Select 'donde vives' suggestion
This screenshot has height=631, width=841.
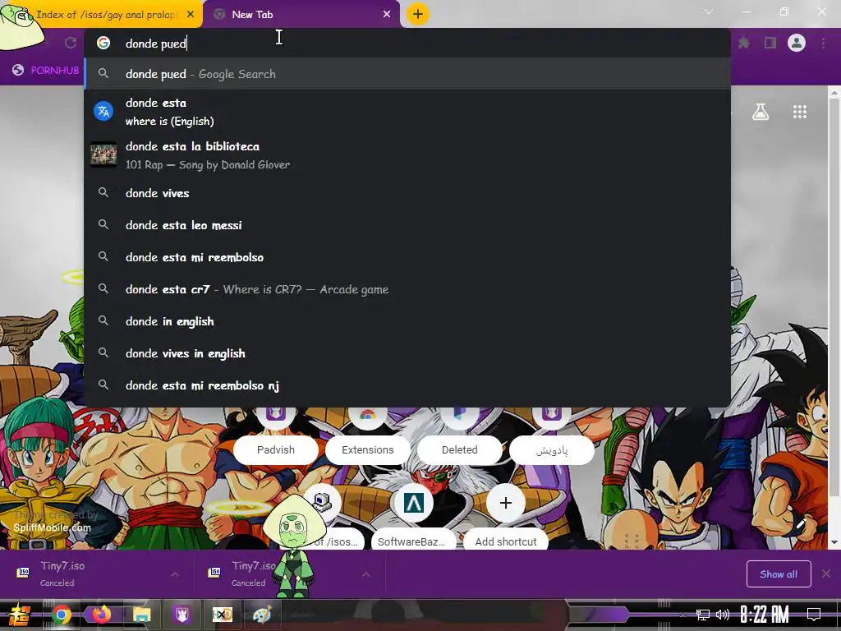[x=407, y=193]
